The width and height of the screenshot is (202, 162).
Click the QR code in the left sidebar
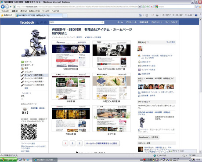click(x=29, y=132)
